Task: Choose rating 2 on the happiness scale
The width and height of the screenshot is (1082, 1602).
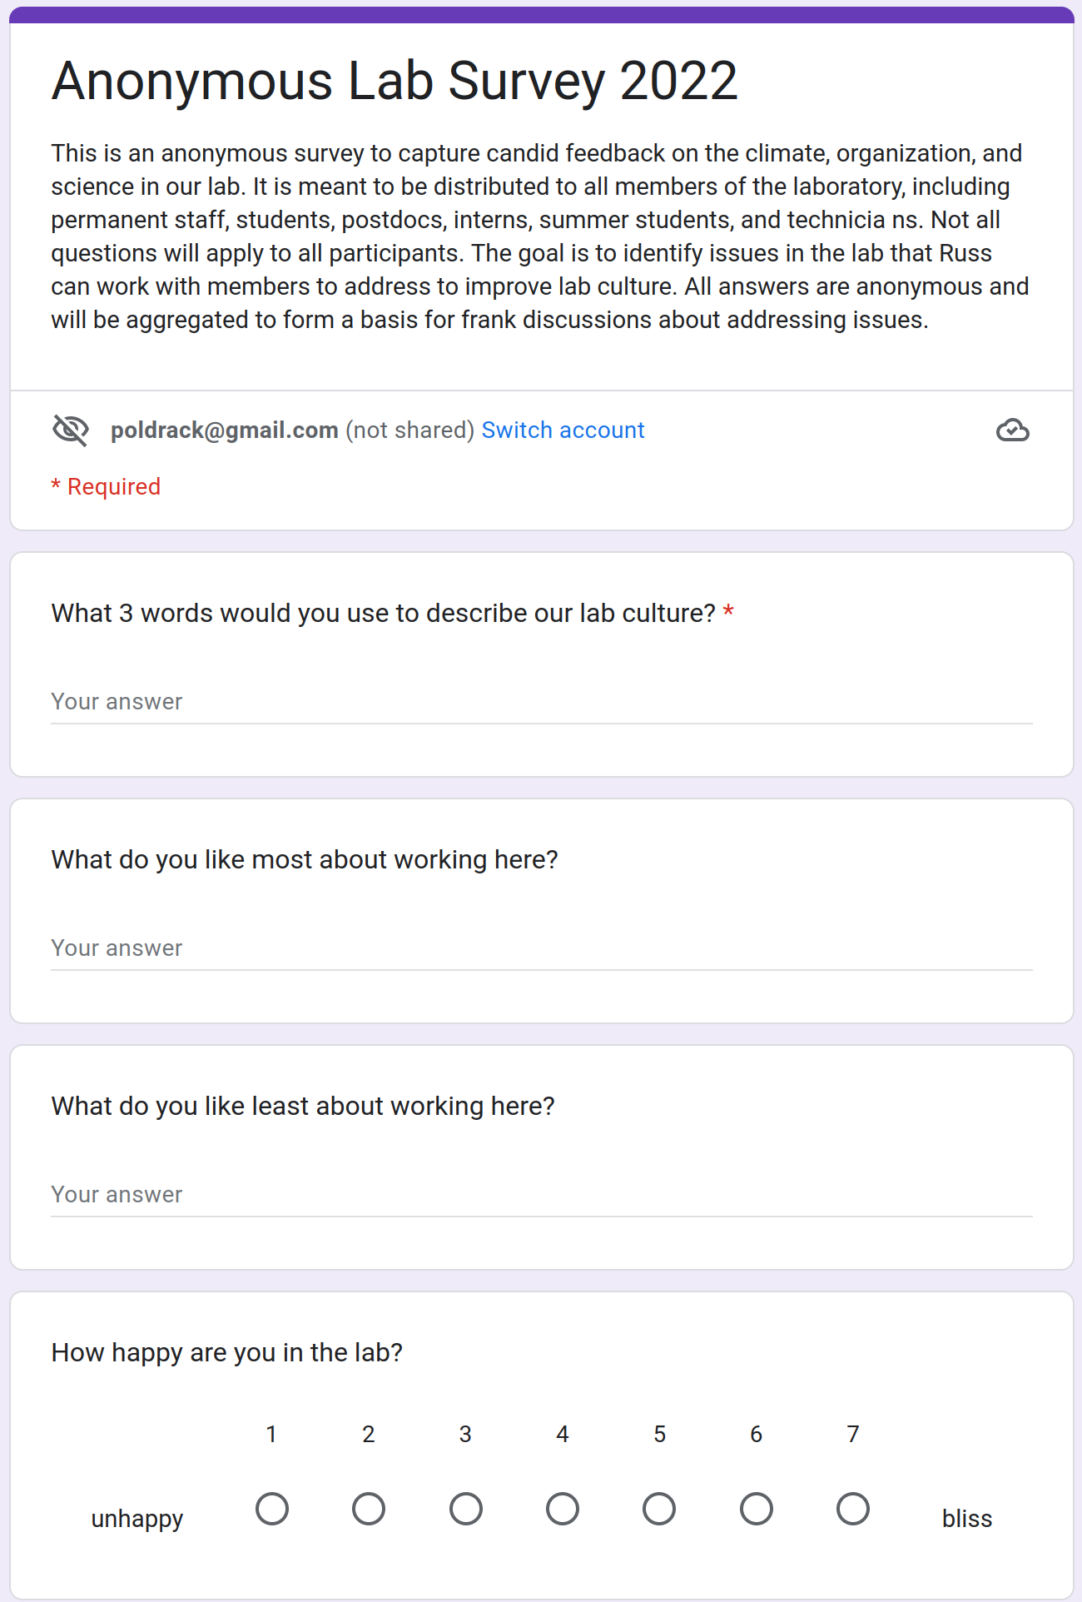Action: point(369,1509)
